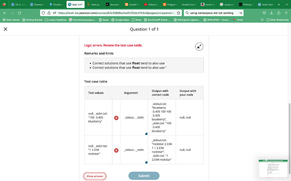This screenshot has width=291, height=181.
Task: Click the Show answer button
Action: pyautogui.click(x=95, y=176)
